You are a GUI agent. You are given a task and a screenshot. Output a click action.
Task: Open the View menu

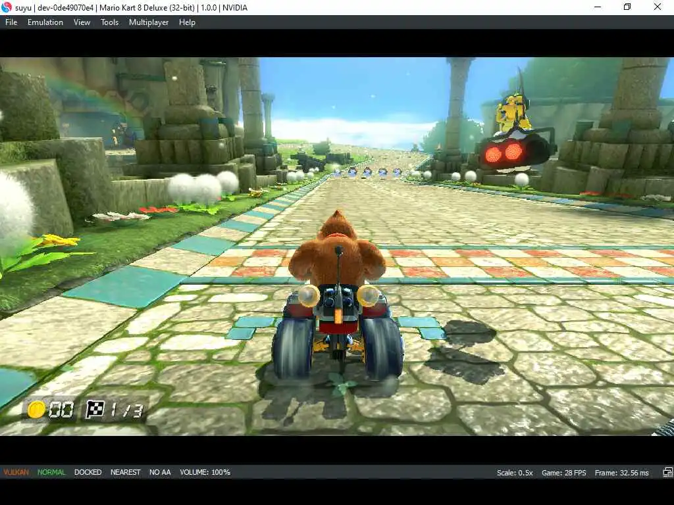coord(82,22)
